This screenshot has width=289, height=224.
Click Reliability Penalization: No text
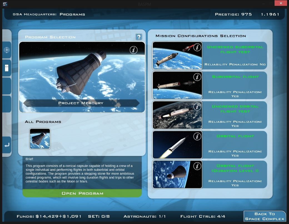coord(235,64)
